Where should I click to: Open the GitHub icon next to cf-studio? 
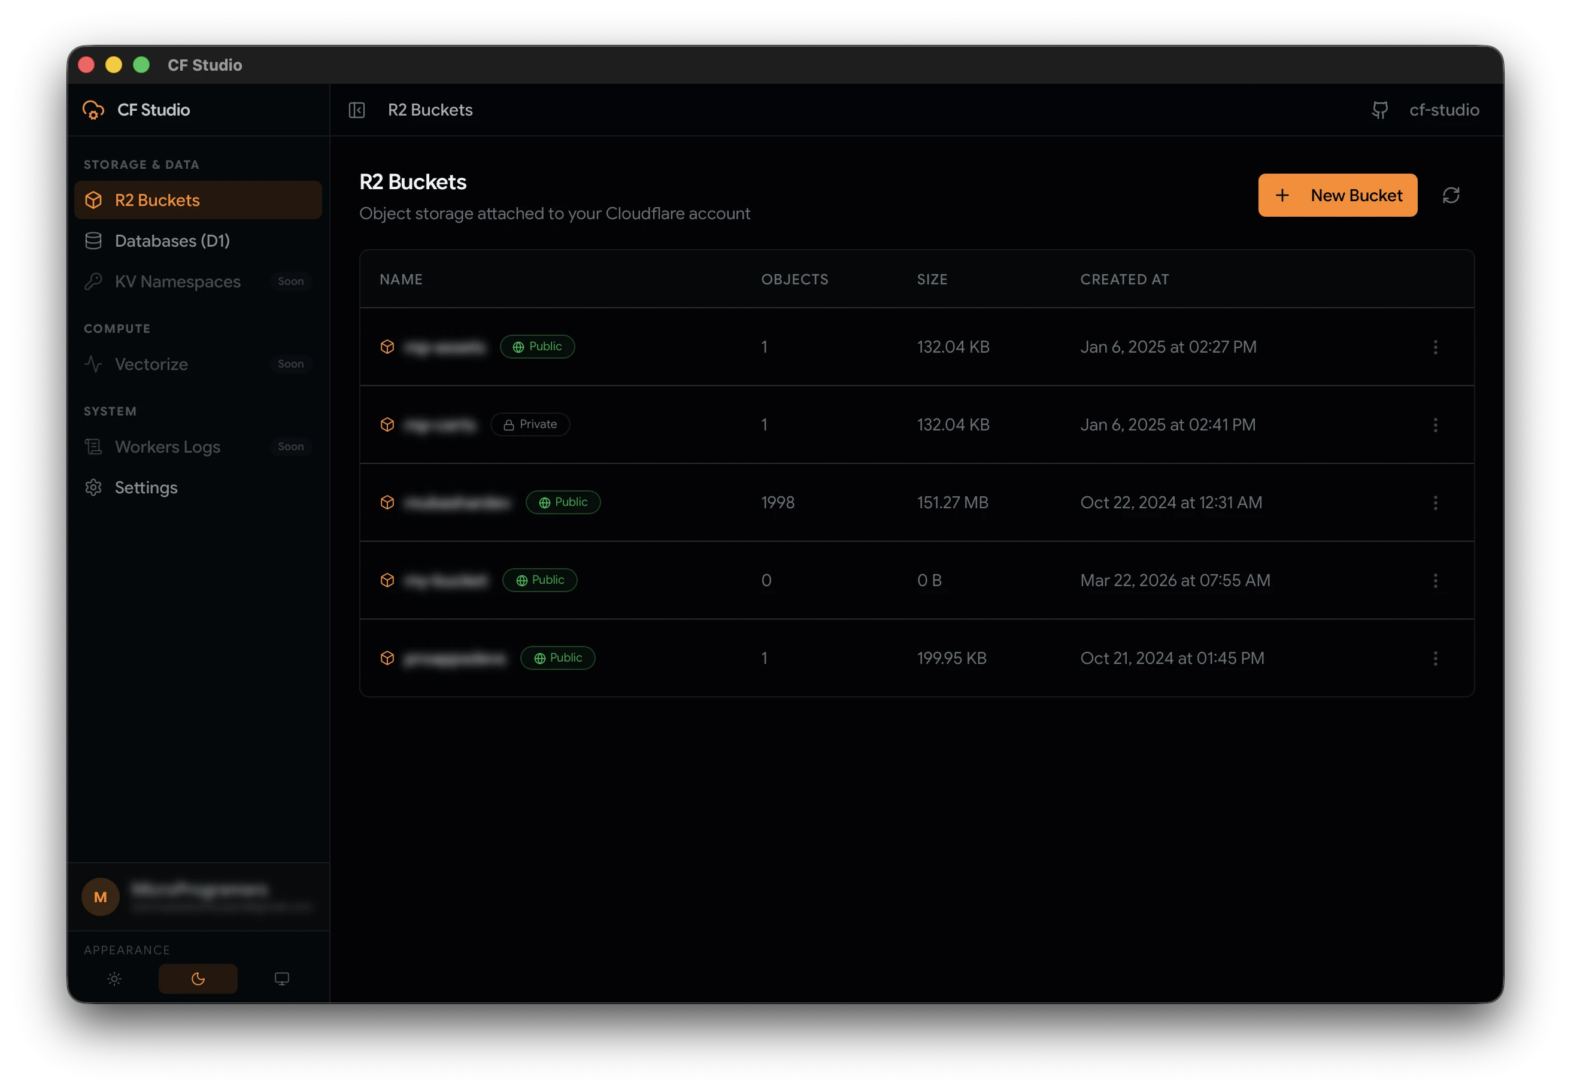pos(1379,110)
